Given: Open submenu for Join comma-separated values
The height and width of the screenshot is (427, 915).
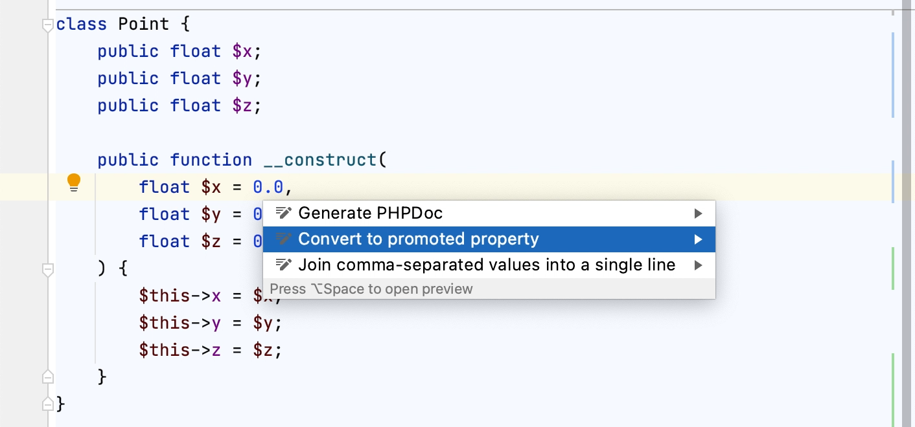Looking at the screenshot, I should 700,265.
